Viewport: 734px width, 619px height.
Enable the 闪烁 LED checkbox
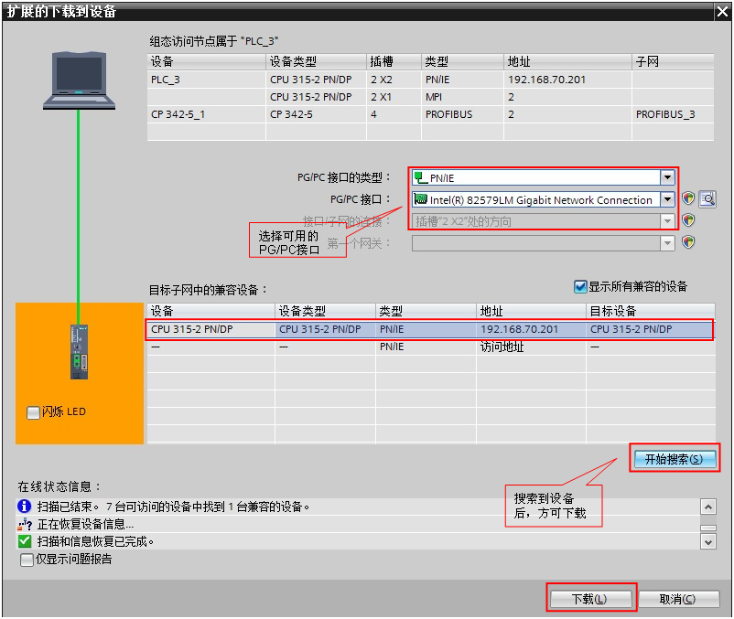pos(33,412)
